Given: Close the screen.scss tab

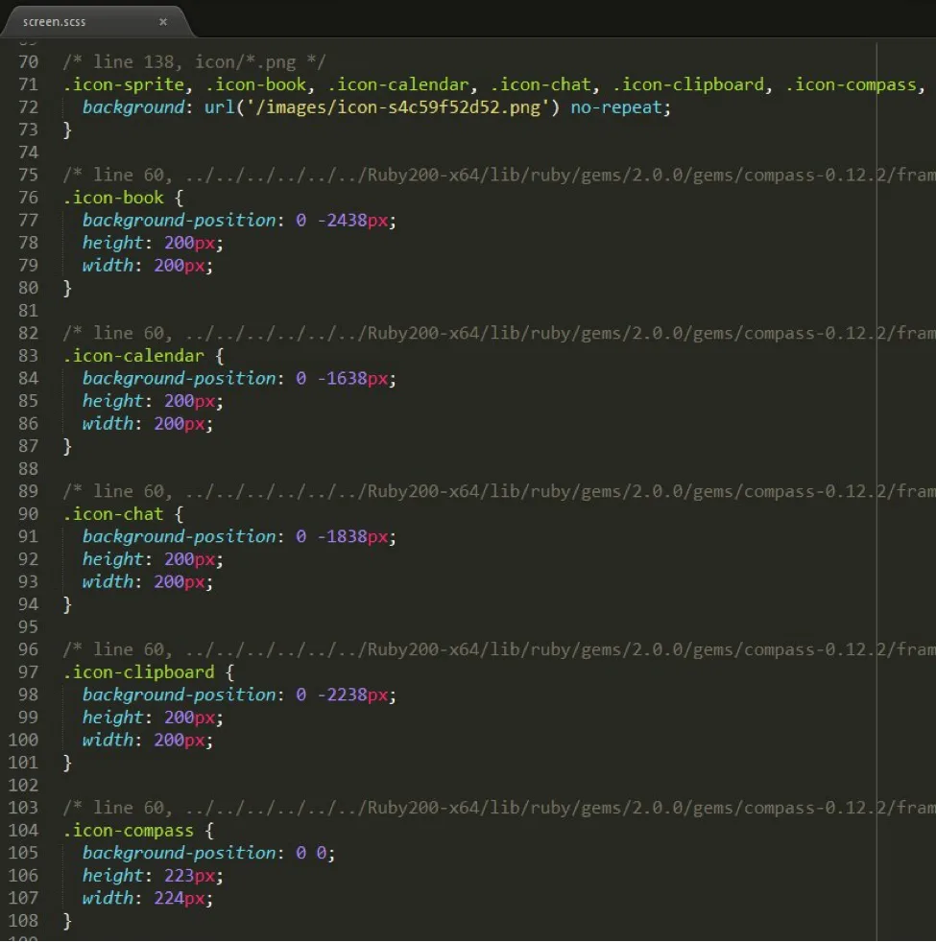Looking at the screenshot, I should (163, 22).
